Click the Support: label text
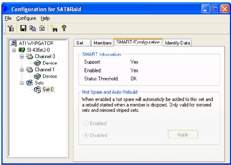The image size is (231, 165). [92, 62]
